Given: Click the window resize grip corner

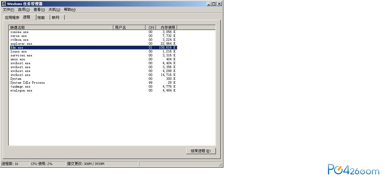Looking at the screenshot, I should coord(220,164).
